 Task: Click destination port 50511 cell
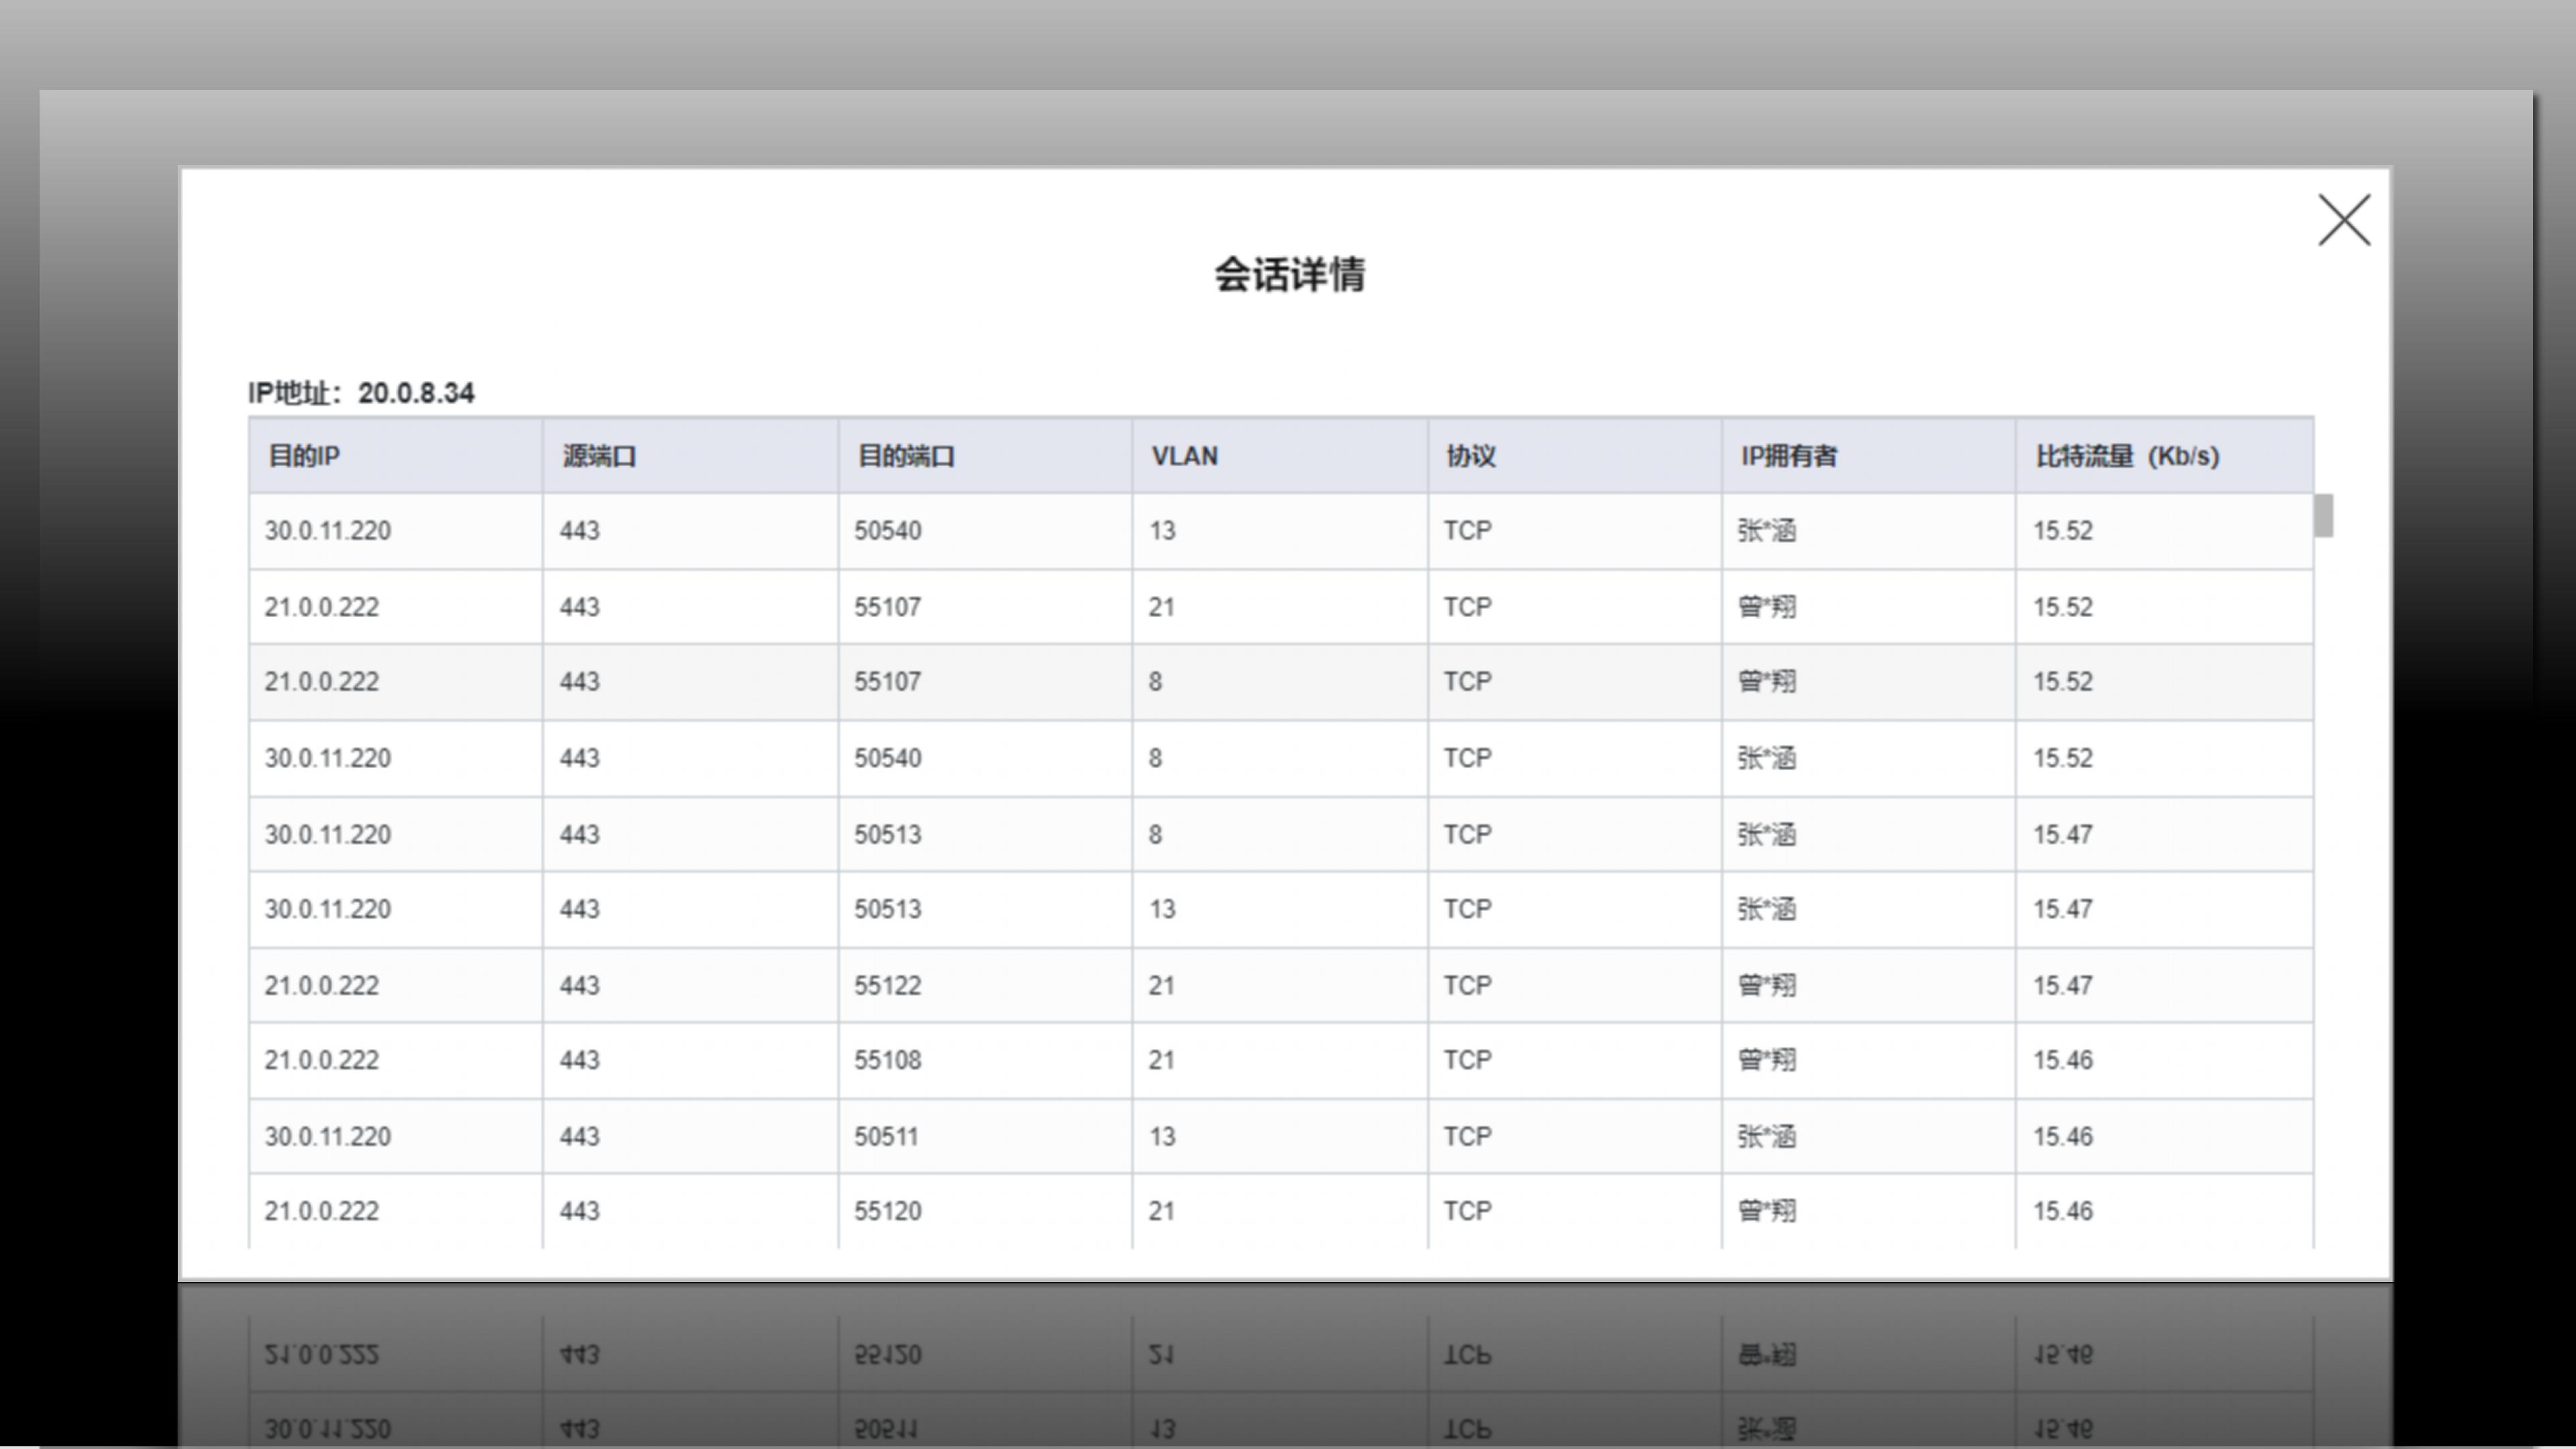click(x=885, y=1137)
